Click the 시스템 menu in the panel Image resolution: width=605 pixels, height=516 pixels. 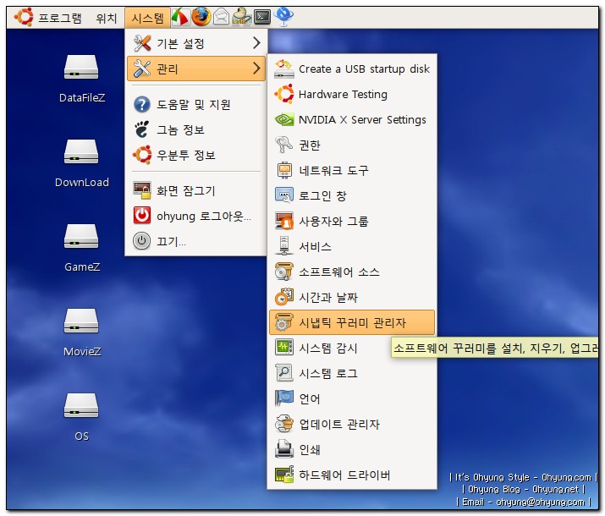[x=147, y=18]
